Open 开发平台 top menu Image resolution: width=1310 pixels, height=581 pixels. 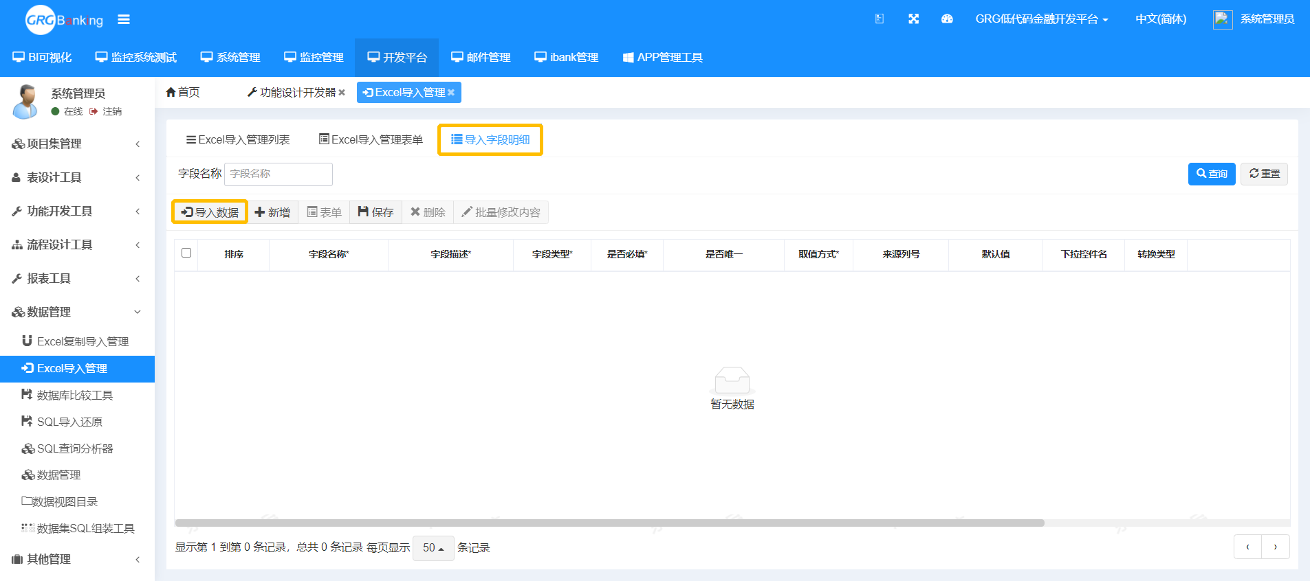pyautogui.click(x=397, y=58)
